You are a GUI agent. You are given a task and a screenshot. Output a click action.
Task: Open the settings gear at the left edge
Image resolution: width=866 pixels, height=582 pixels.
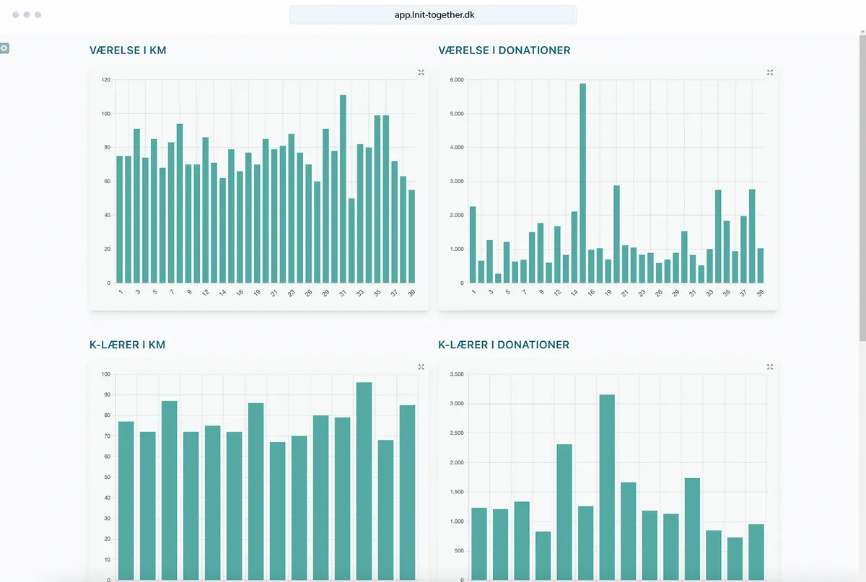tap(4, 48)
